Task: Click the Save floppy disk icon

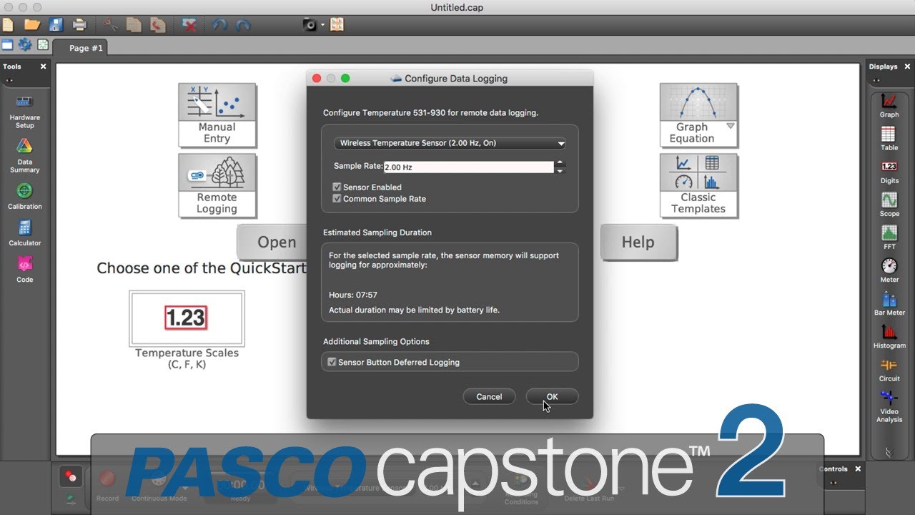Action: click(x=56, y=24)
